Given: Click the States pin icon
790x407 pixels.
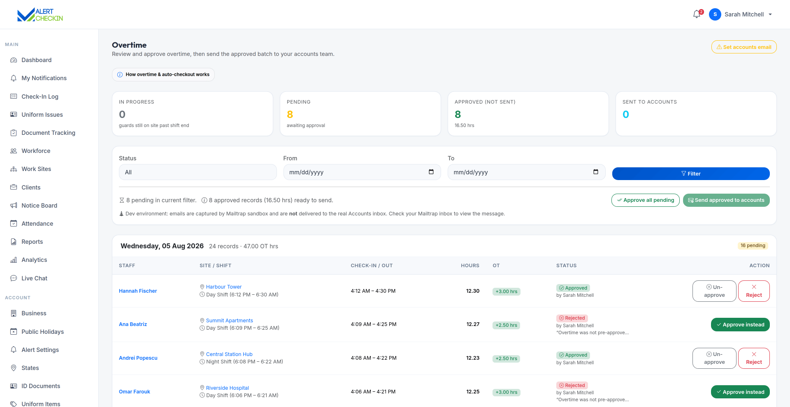Looking at the screenshot, I should [x=14, y=368].
